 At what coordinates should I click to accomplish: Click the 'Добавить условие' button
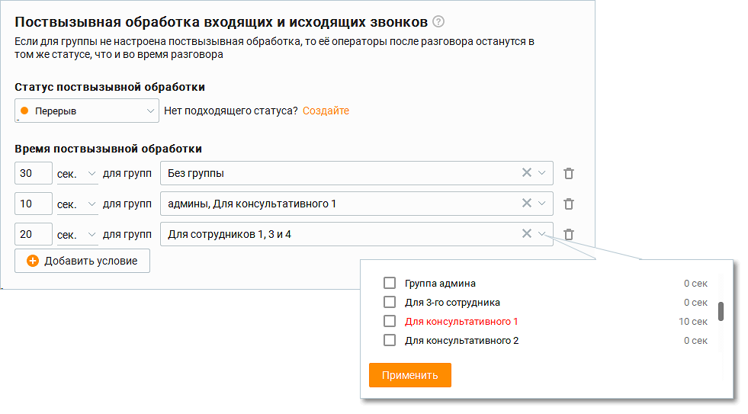[x=82, y=261]
